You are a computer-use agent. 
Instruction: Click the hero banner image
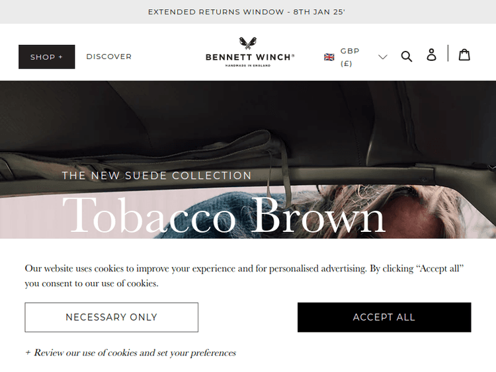248,160
